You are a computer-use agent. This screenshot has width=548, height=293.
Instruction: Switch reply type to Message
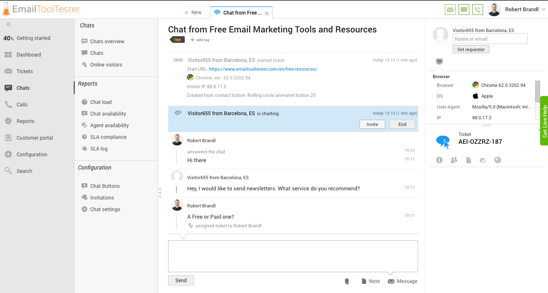402,281
